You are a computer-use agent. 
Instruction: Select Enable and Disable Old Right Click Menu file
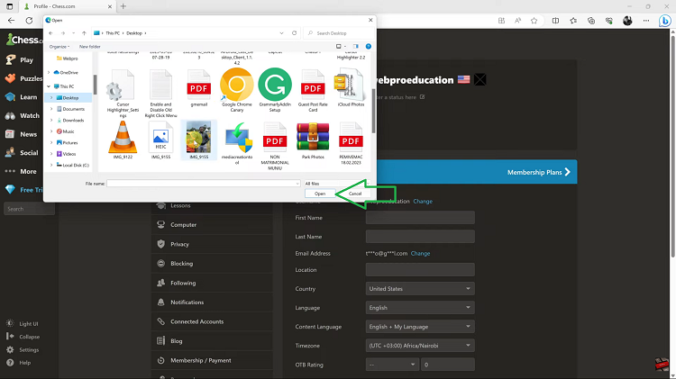click(160, 93)
